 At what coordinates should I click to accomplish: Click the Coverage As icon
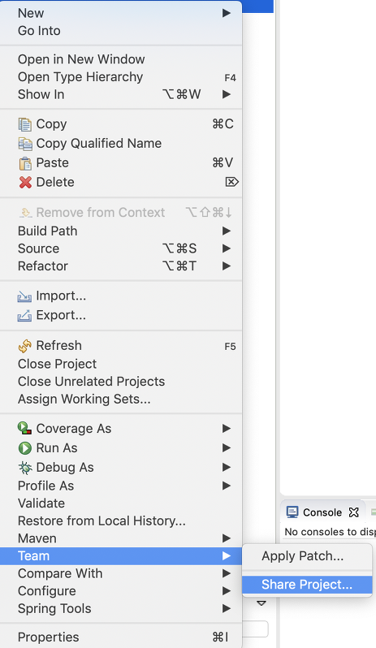tap(25, 428)
